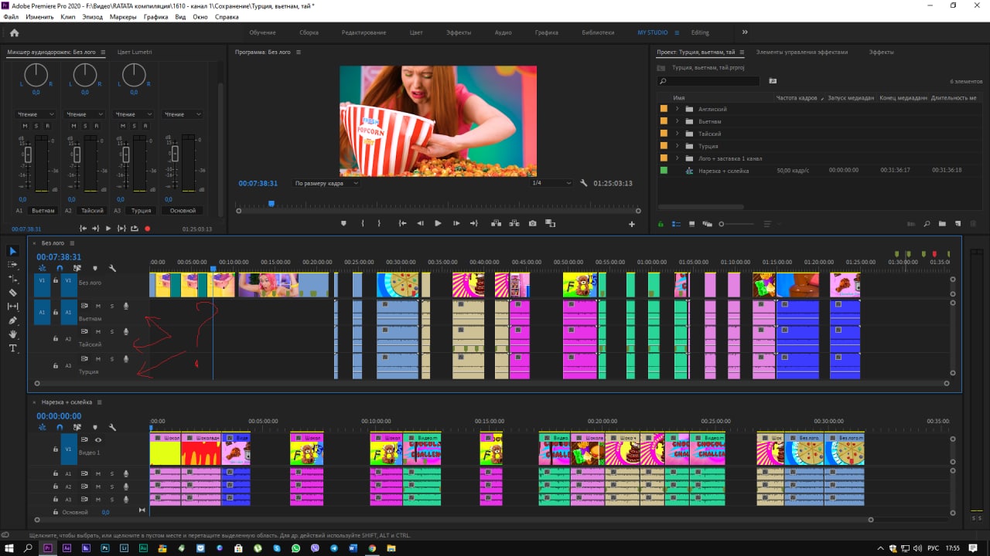
Task: Select the Pen tool
Action: 12,320
